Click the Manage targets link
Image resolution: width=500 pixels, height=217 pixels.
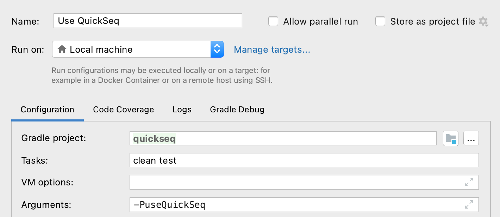click(x=272, y=50)
